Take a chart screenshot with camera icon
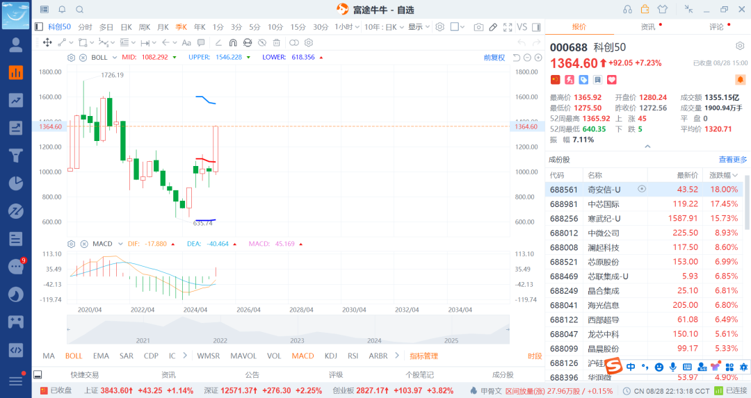This screenshot has width=751, height=398. [x=478, y=27]
